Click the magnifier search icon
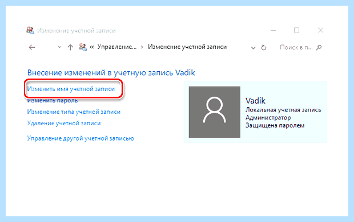The height and width of the screenshot is (222, 354). pyautogui.click(x=319, y=47)
